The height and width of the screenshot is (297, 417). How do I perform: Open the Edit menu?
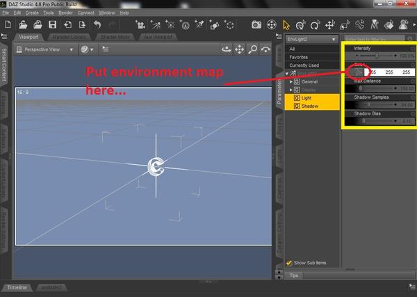(17, 13)
